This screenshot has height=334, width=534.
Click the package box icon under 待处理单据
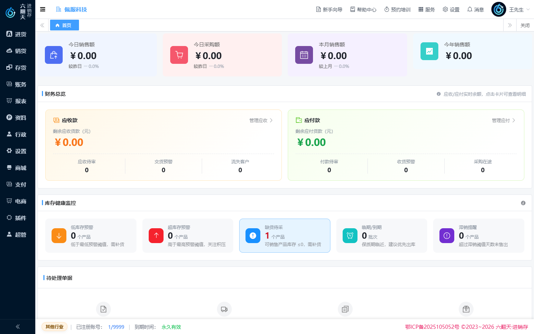[x=466, y=309]
